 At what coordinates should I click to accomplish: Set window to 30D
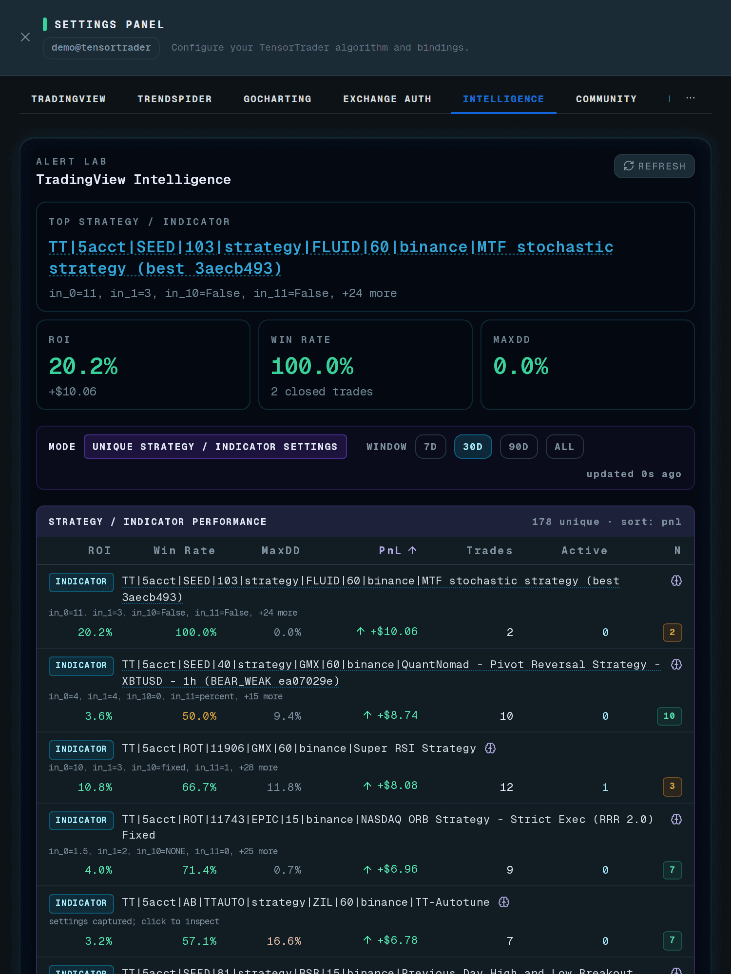tap(473, 447)
